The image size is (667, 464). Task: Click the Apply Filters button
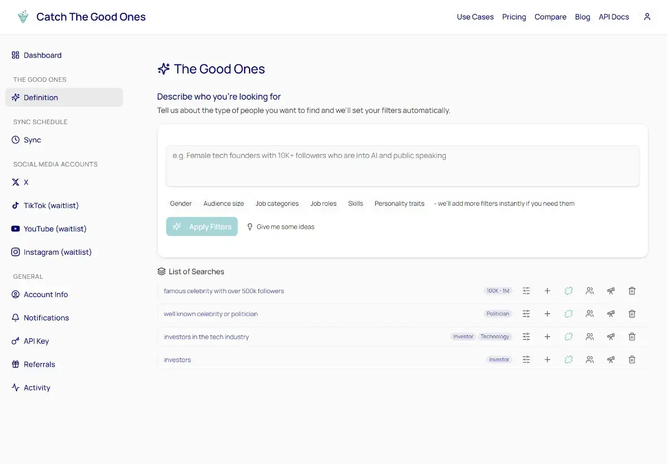[202, 226]
